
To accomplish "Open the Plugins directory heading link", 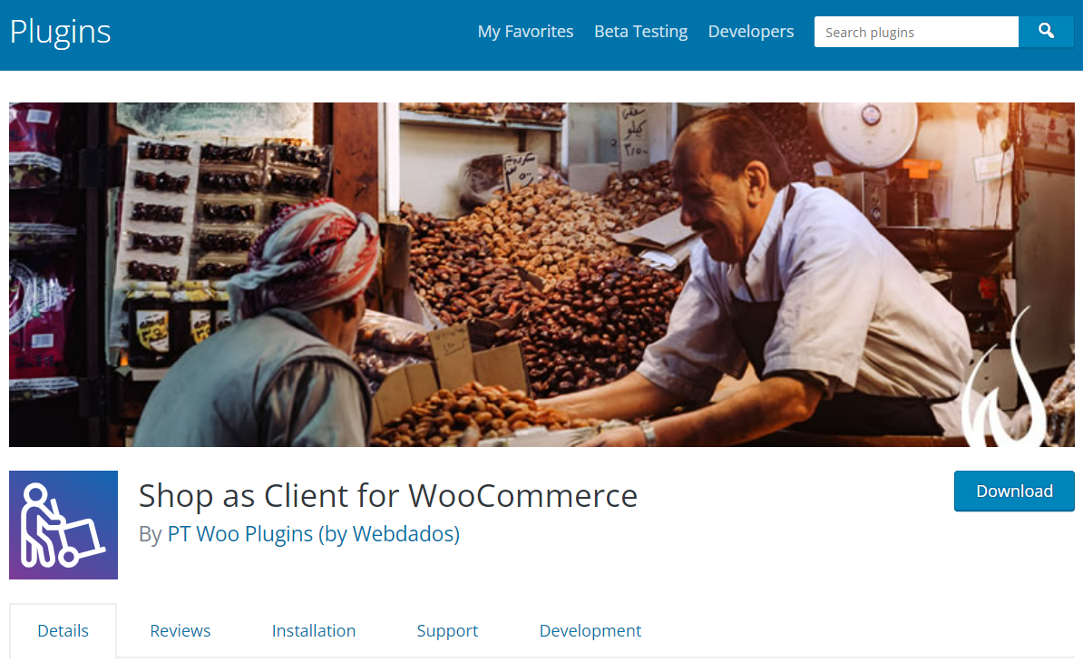I will coord(61,32).
